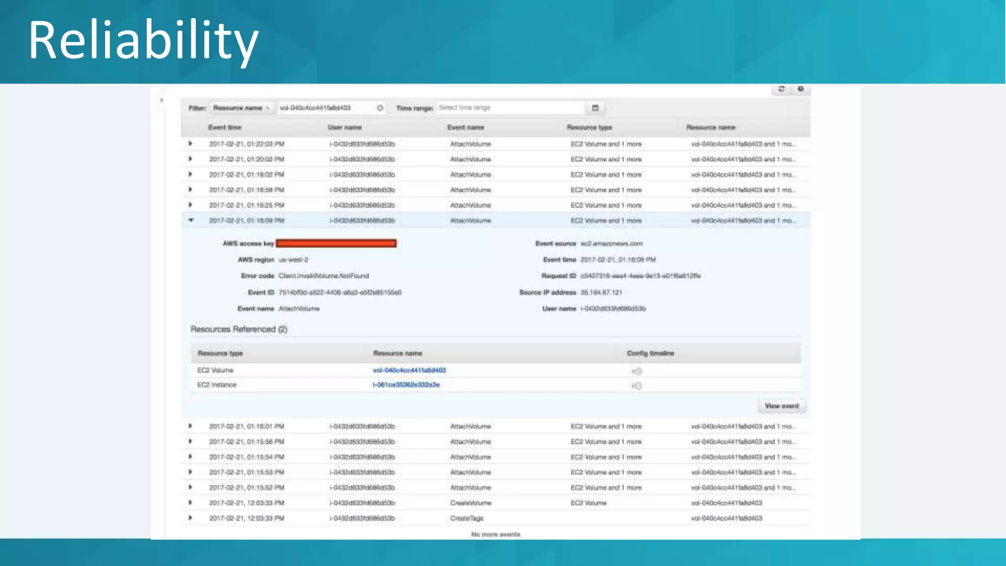This screenshot has width=1006, height=566.
Task: Collapse the expanded 01:16:09 PM event
Action: [191, 221]
